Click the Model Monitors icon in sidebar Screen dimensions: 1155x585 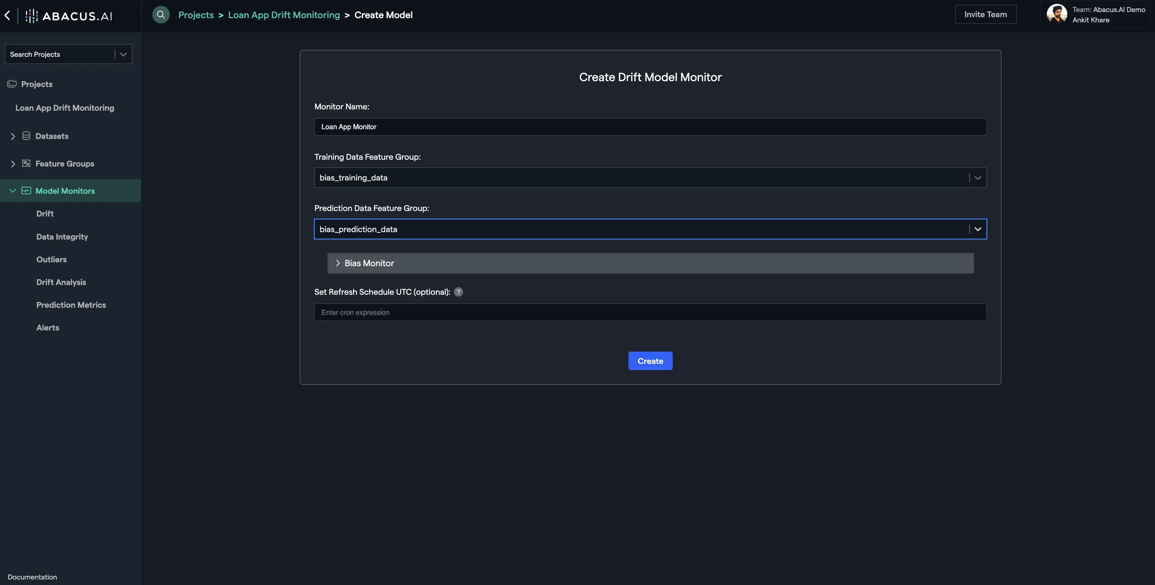(26, 191)
